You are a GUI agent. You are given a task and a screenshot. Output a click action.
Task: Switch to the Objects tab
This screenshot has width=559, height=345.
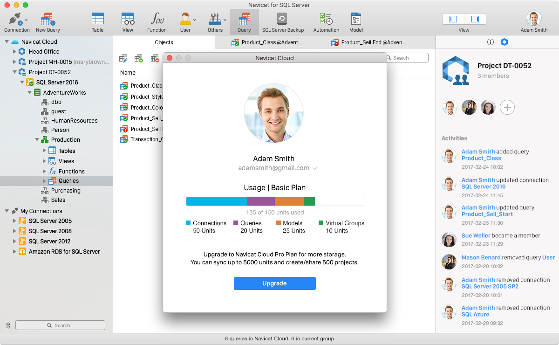pos(164,42)
